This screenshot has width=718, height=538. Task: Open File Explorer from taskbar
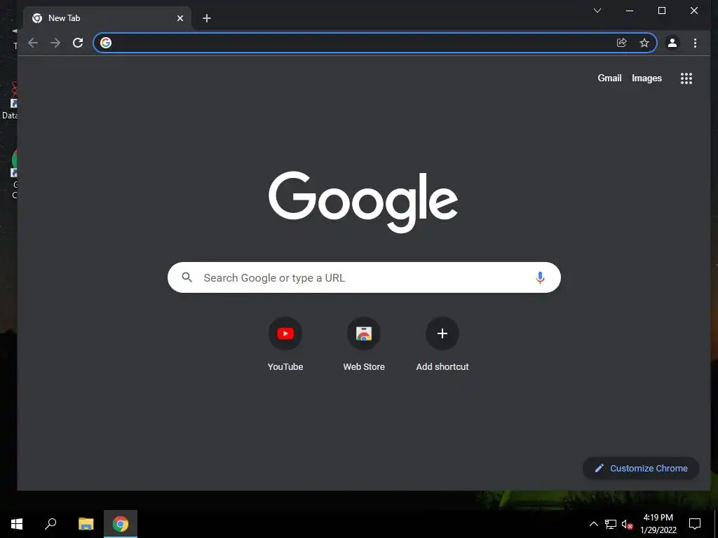pos(86,524)
